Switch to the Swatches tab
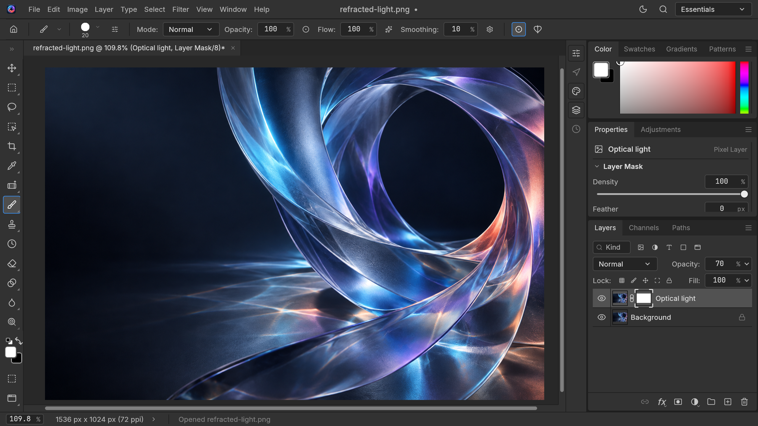The image size is (758, 426). [x=640, y=49]
